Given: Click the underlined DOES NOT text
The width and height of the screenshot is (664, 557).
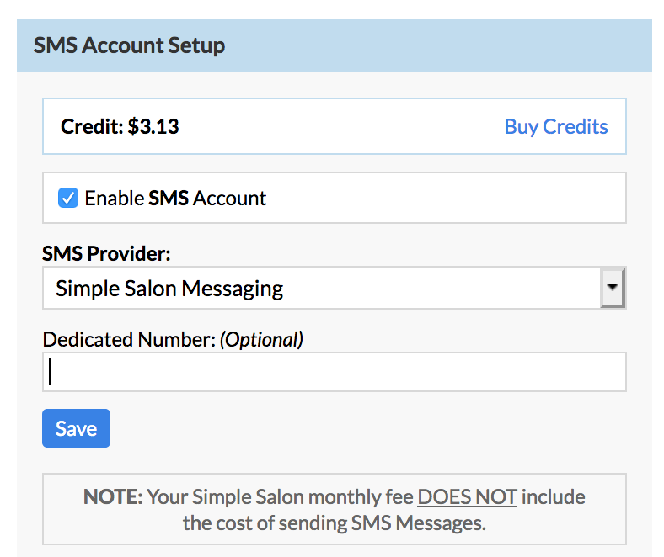Looking at the screenshot, I should click(x=467, y=496).
